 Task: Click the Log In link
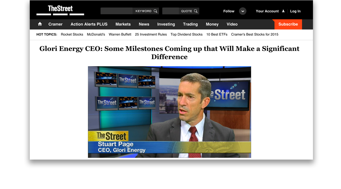(x=295, y=11)
